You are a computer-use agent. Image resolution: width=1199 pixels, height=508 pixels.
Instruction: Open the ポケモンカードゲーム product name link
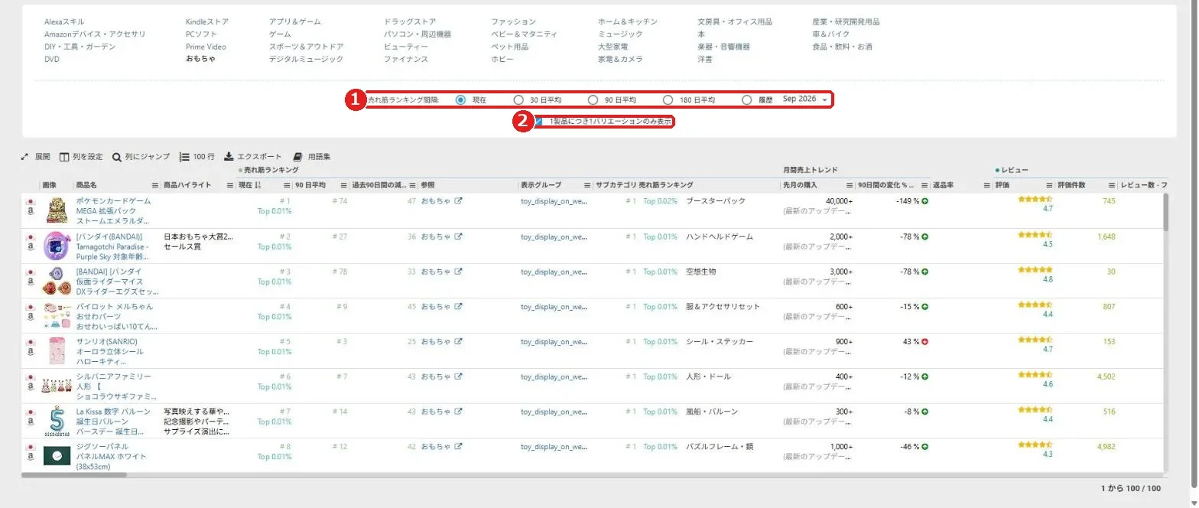tap(113, 210)
